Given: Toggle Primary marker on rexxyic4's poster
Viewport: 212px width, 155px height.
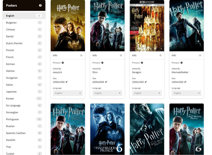Looking at the screenshot, I should [x=63, y=63].
